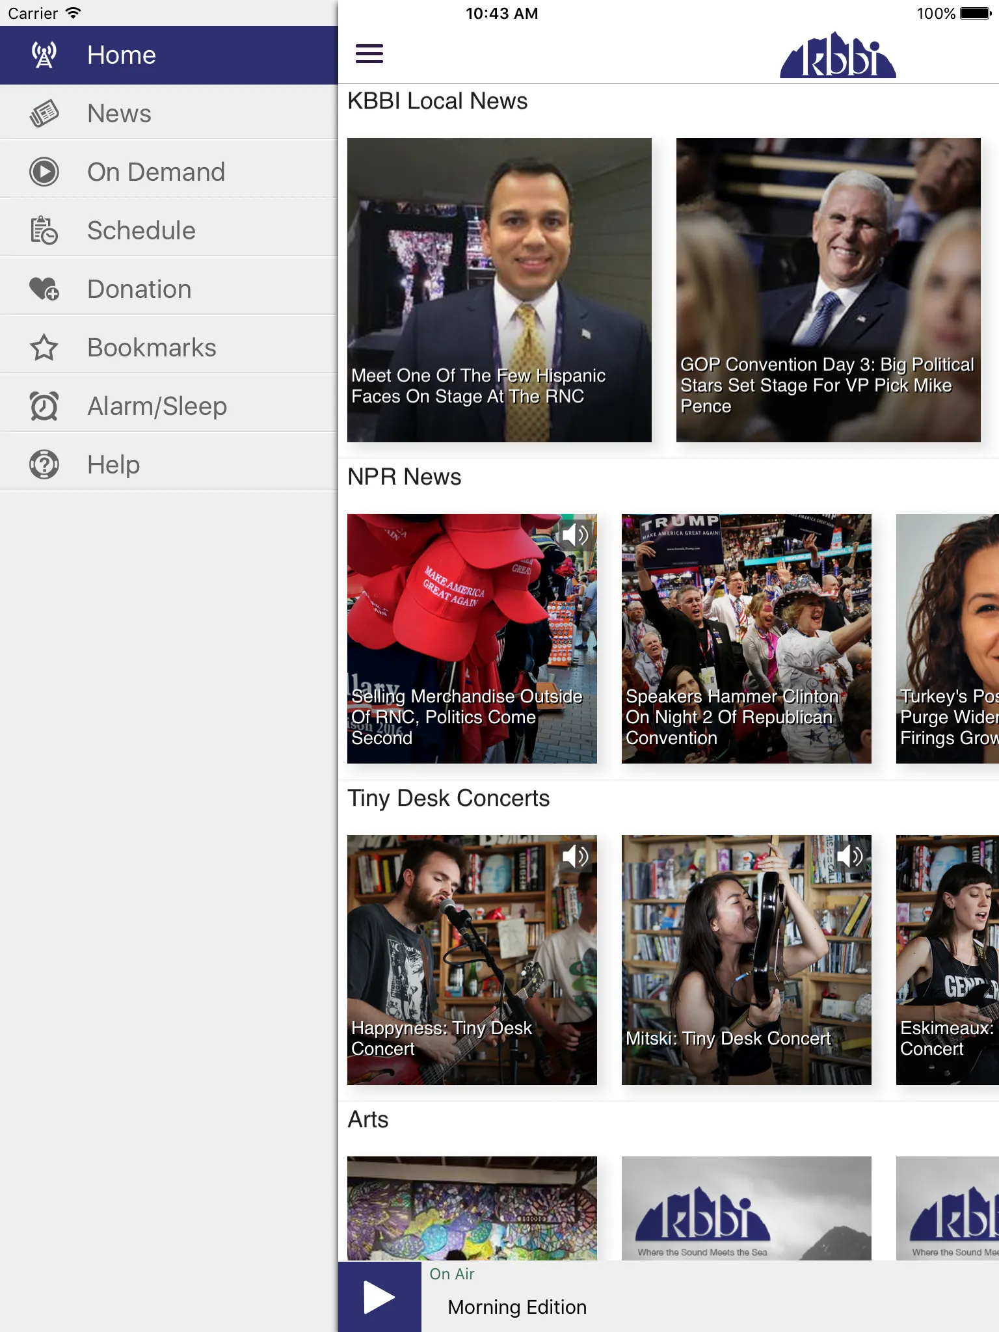Play the On Air Morning Edition stream

[379, 1297]
